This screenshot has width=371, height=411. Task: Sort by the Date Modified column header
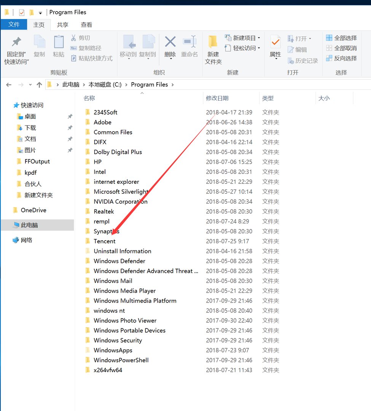click(217, 98)
